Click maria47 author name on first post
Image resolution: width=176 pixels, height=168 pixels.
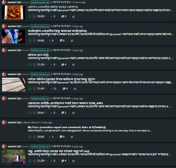point(12,2)
